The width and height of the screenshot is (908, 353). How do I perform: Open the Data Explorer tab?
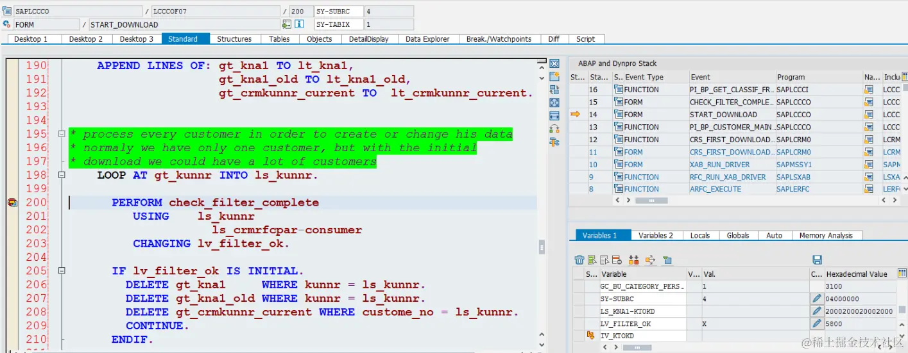tap(428, 39)
